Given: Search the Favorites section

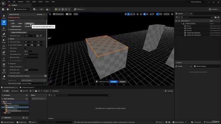Looking at the screenshot, I should (27, 95).
